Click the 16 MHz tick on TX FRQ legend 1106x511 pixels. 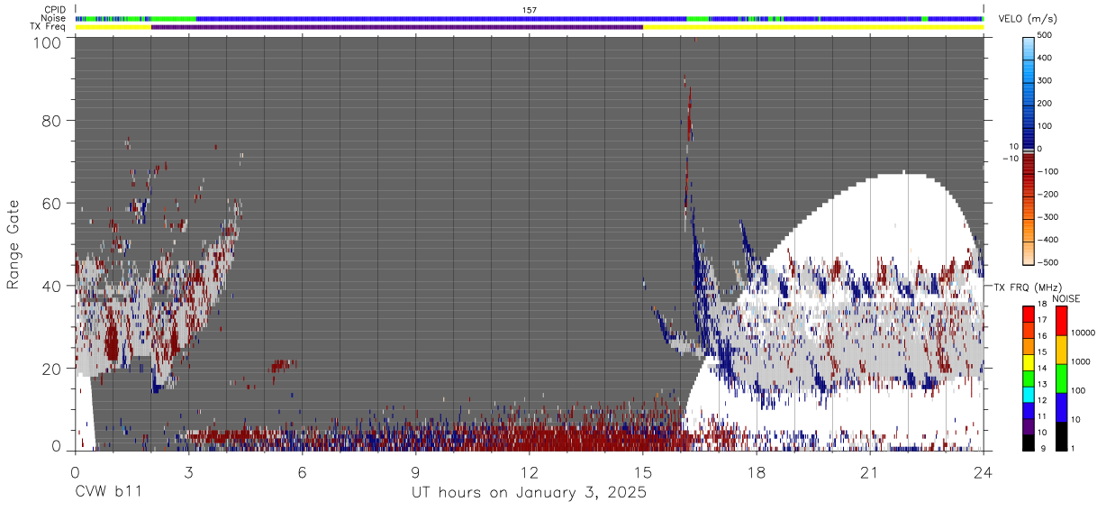click(x=1042, y=338)
